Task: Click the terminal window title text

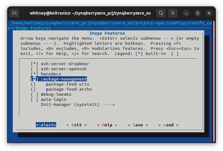Action: pos(90,13)
